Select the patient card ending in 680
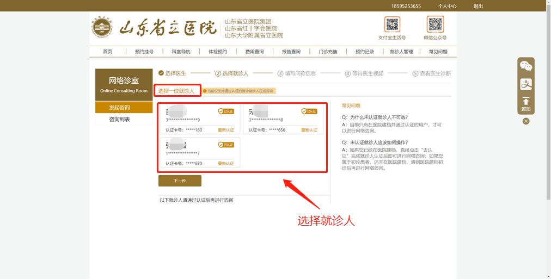The height and width of the screenshot is (279, 551). [199, 153]
